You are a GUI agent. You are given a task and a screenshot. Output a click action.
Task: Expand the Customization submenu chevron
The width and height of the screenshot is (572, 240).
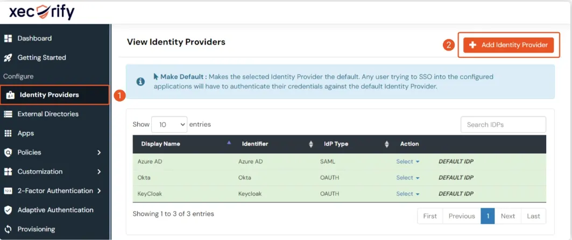[99, 171]
